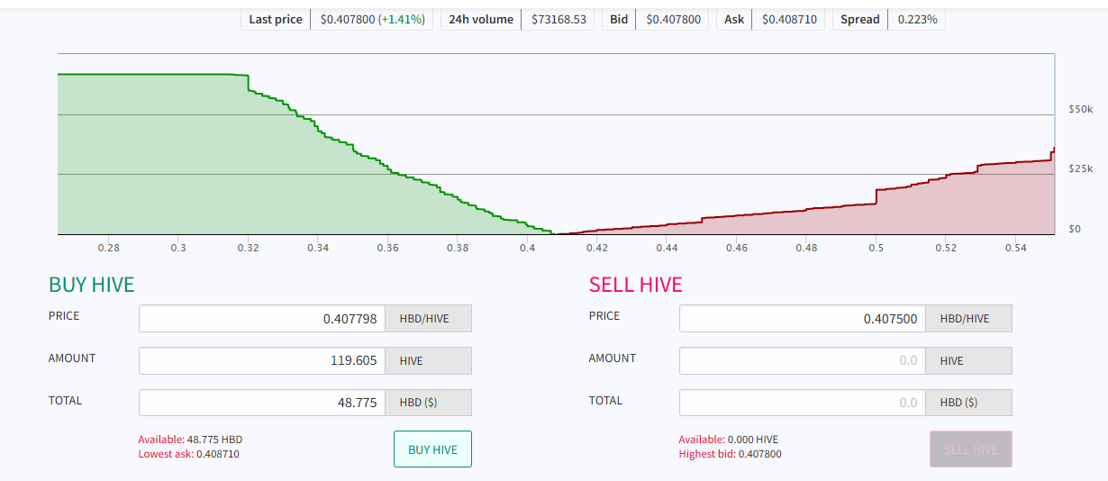Click the HBD/HIVE unit on buy price
The image size is (1108, 481).
tap(428, 318)
